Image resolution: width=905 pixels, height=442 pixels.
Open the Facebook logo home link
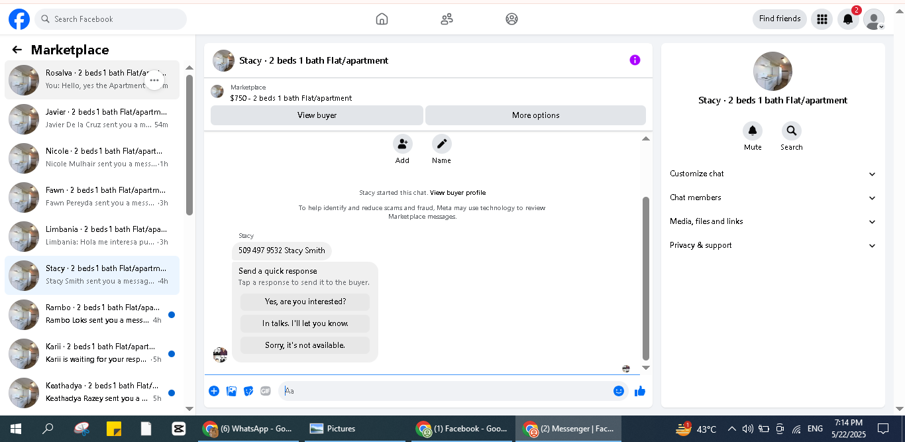click(19, 19)
